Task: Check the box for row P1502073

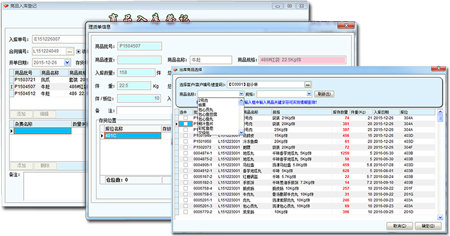Action: point(185,147)
